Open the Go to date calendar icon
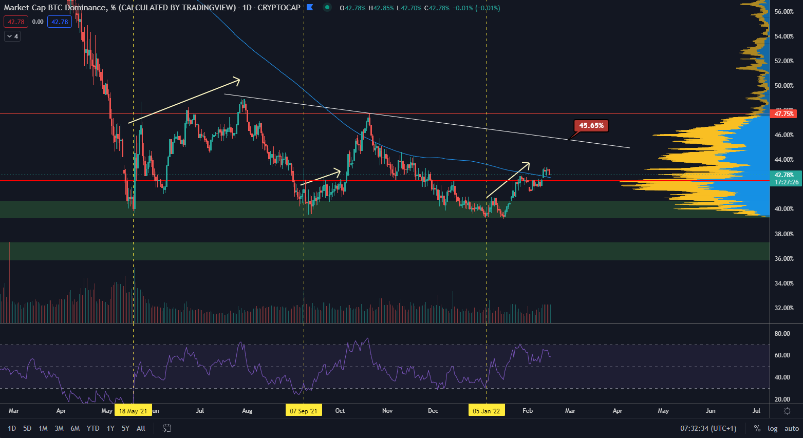The image size is (803, 438). coord(166,428)
